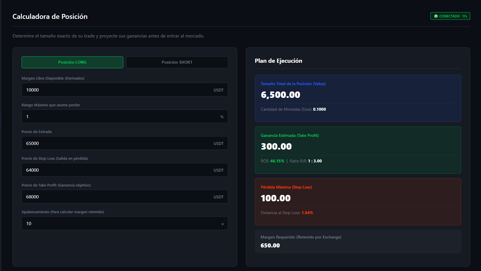Click the CONECTADO status badge
This screenshot has width=481, height=271.
pyautogui.click(x=450, y=16)
